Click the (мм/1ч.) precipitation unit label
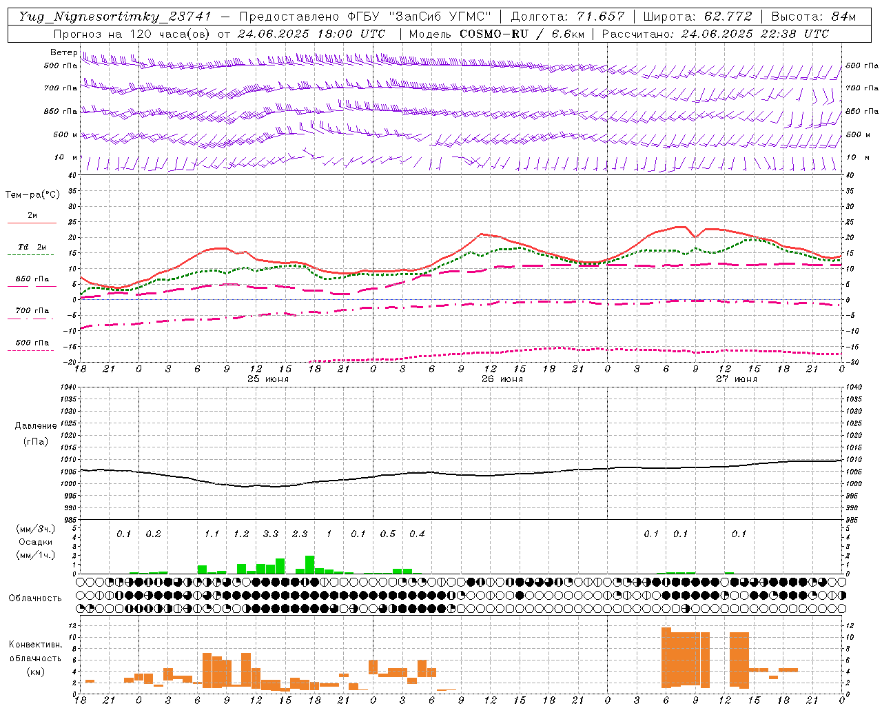The height and width of the screenshot is (706, 882). coord(36,555)
